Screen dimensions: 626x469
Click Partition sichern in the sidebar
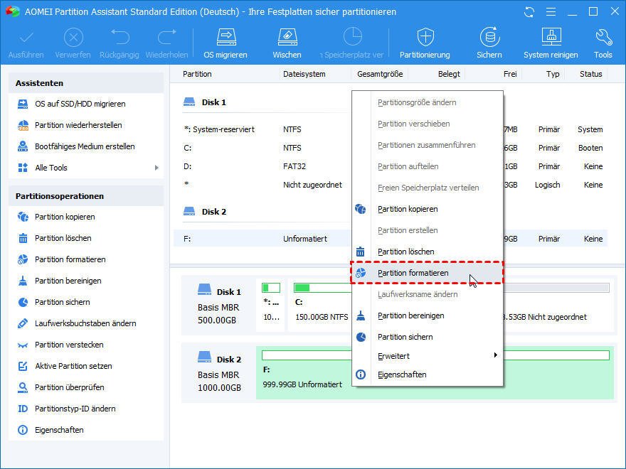[x=63, y=302]
